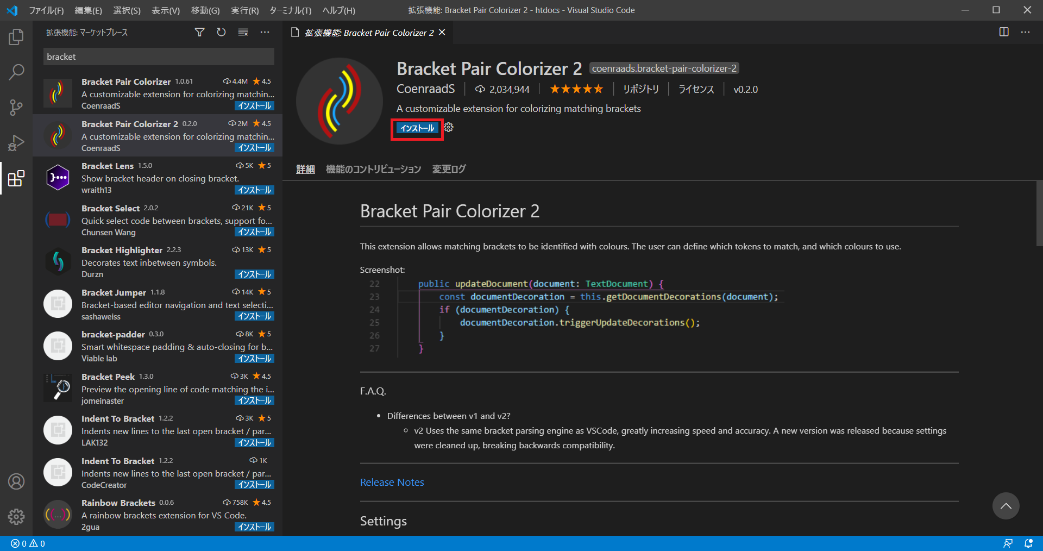Install Bracket Pair Colorizer 2 from detail page
This screenshot has width=1043, height=551.
coord(417,128)
